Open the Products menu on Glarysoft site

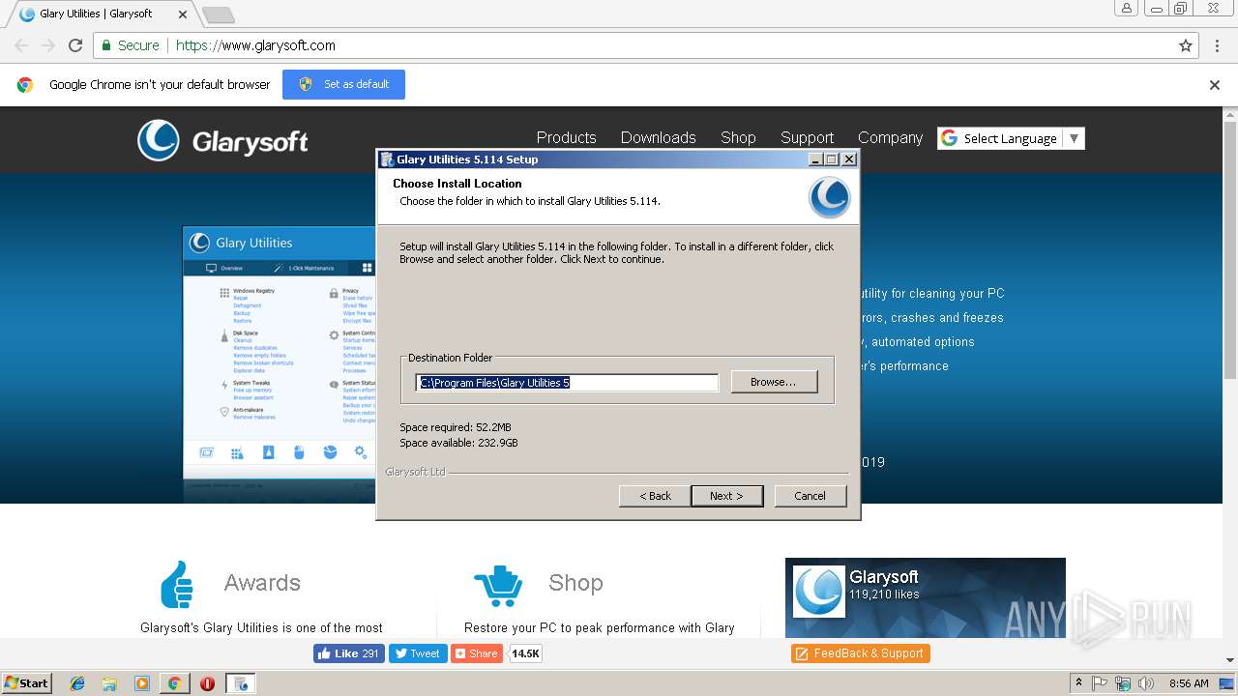click(566, 137)
